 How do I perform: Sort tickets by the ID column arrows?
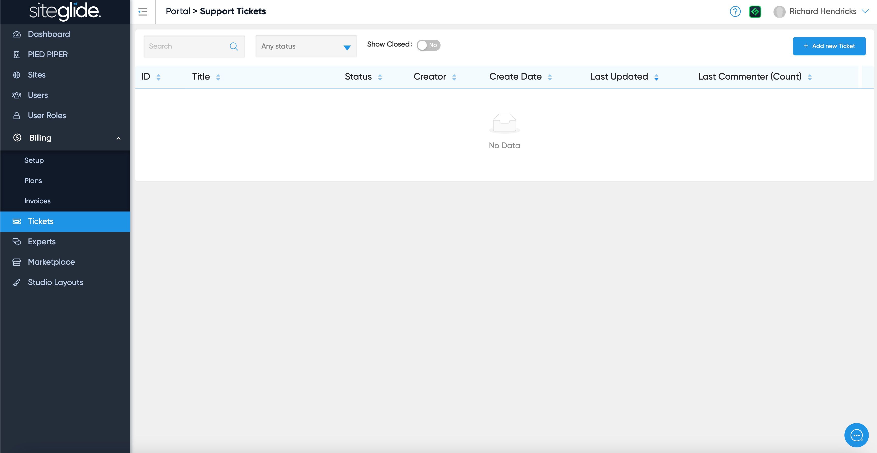pos(158,77)
